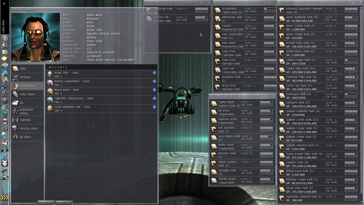Viewport: 364px width, 205px height.
Task: Show info for Cybernetic Subprocessor - Basic
Action: (154, 98)
